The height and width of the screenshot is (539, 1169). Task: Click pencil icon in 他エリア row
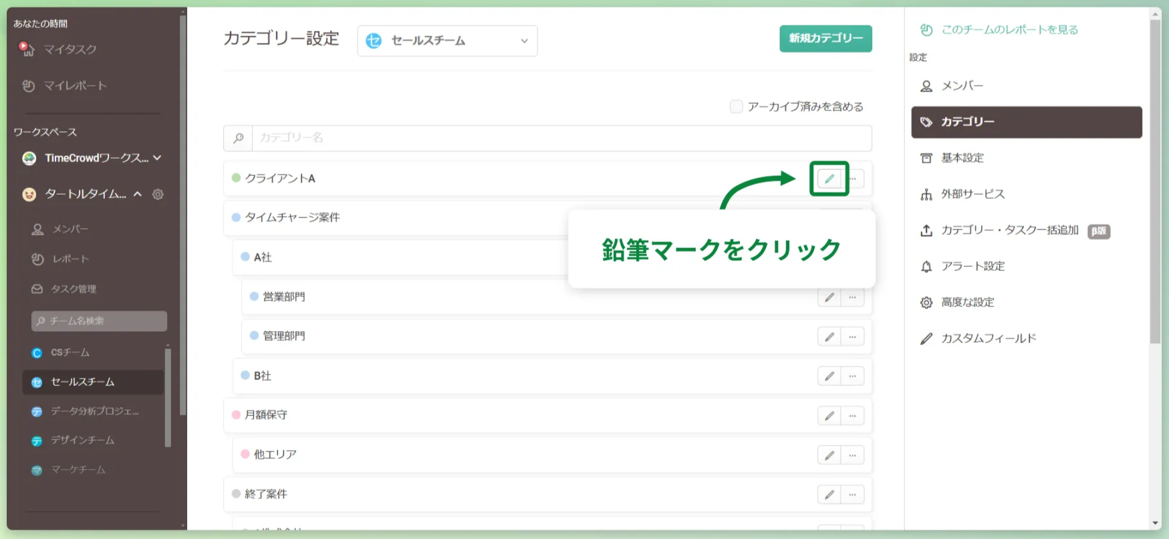click(x=829, y=455)
